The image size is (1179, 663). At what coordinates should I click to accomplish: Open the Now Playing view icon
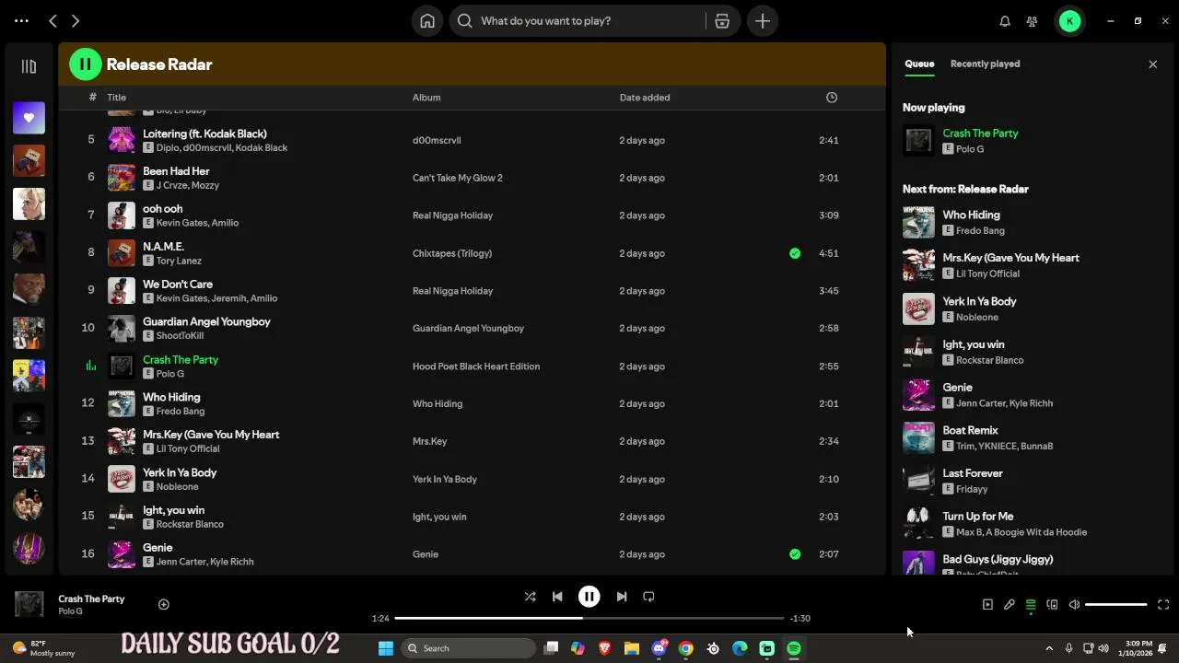coord(987,605)
